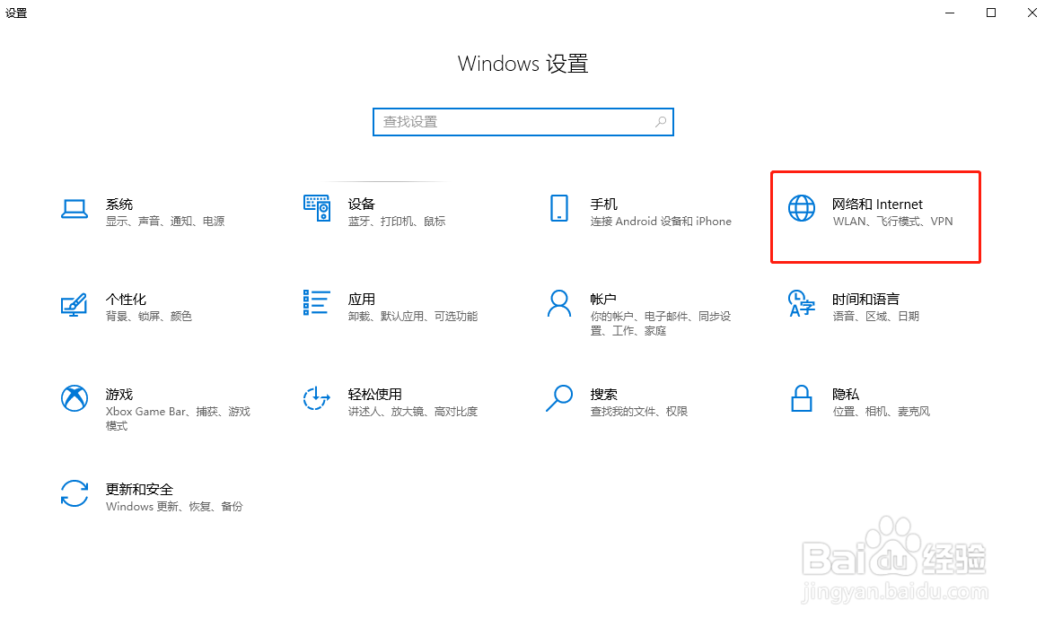Click the 网络和 Internet title
This screenshot has width=1045, height=627.
877,205
